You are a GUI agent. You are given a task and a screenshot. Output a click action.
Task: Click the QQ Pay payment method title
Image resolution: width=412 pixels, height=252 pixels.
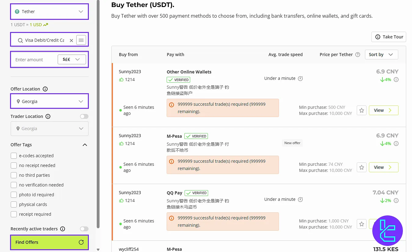(x=175, y=193)
